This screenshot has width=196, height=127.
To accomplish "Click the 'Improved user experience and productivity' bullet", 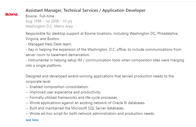I will pyautogui.click(x=63, y=92).
